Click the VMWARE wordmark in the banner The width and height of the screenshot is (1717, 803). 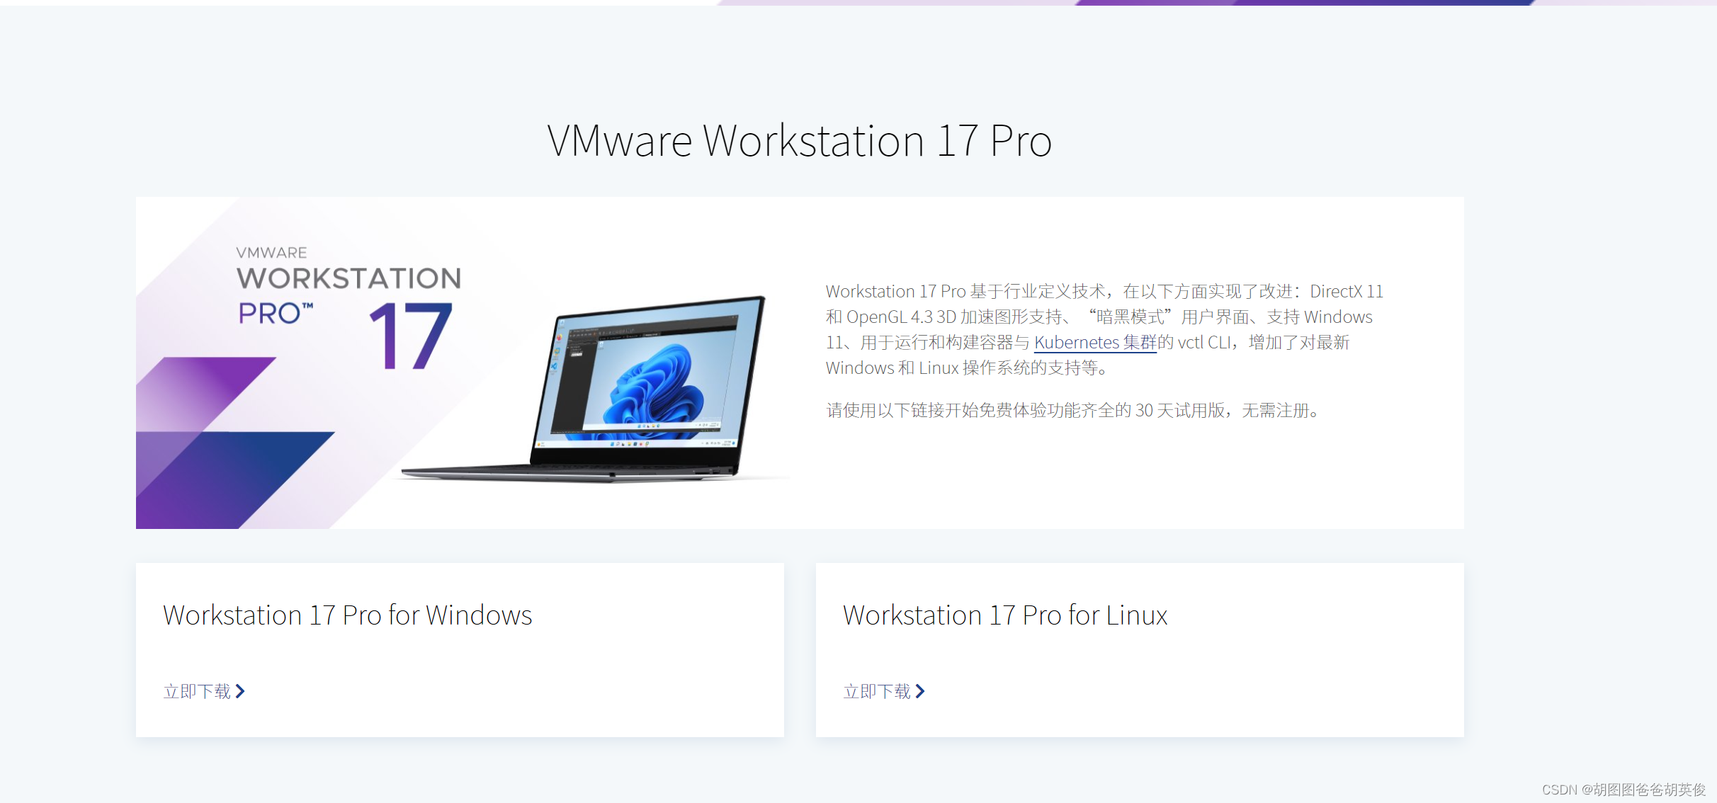click(271, 252)
